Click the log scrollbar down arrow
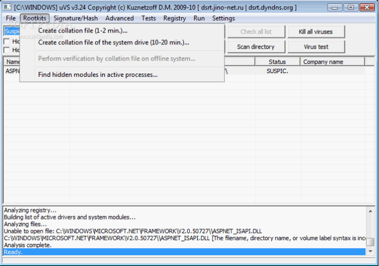This screenshot has width=379, height=266. point(370,251)
